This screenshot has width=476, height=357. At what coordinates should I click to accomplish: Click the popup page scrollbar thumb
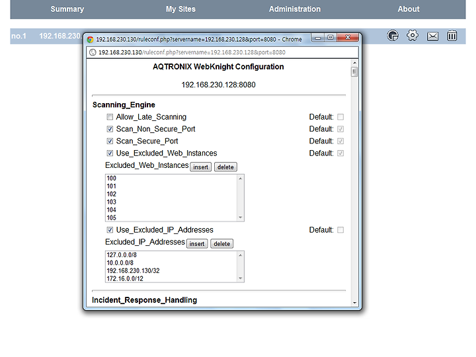pos(354,72)
